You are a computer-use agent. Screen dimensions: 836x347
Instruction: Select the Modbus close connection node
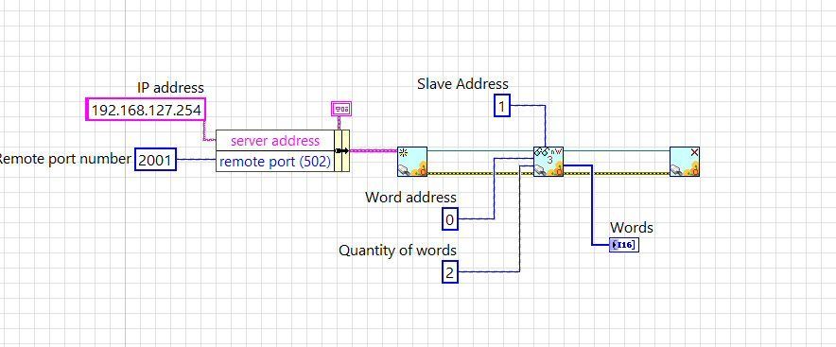(x=685, y=162)
